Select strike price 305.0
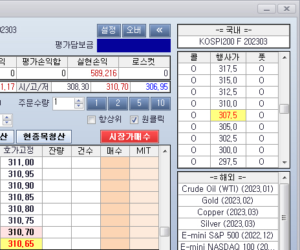This screenshot has height=250, width=300. 228,127
